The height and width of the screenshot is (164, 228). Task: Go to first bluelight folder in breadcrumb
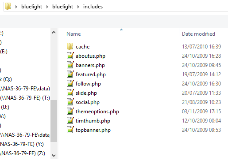coord(32,7)
